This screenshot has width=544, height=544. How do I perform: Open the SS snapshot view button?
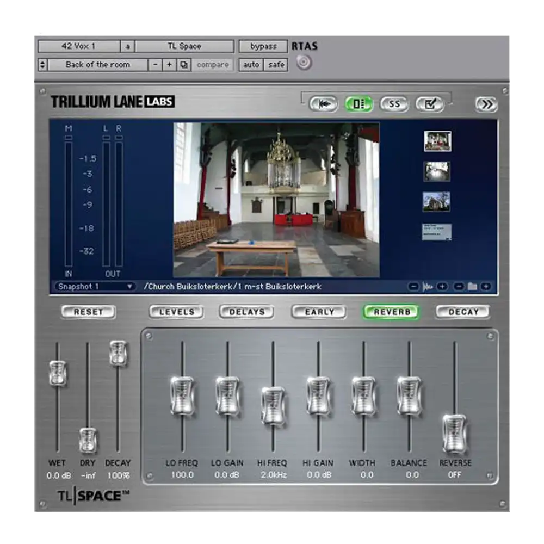point(394,104)
